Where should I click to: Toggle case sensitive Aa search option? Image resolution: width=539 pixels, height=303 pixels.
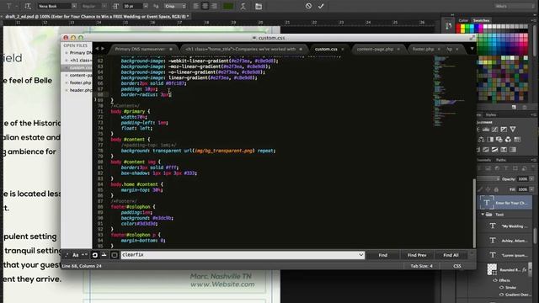[75, 255]
